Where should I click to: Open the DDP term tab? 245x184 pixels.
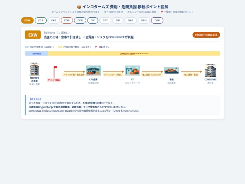coord(157,20)
